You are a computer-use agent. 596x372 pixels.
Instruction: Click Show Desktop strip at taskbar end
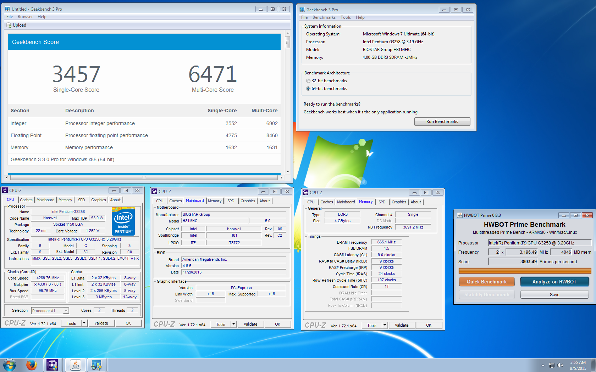coord(593,365)
